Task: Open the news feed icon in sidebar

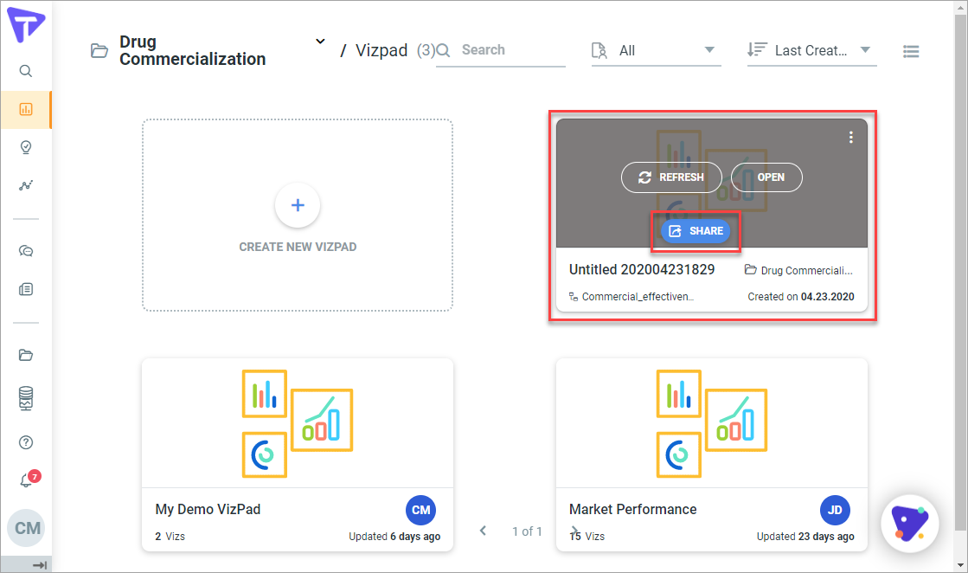Action: tap(25, 289)
